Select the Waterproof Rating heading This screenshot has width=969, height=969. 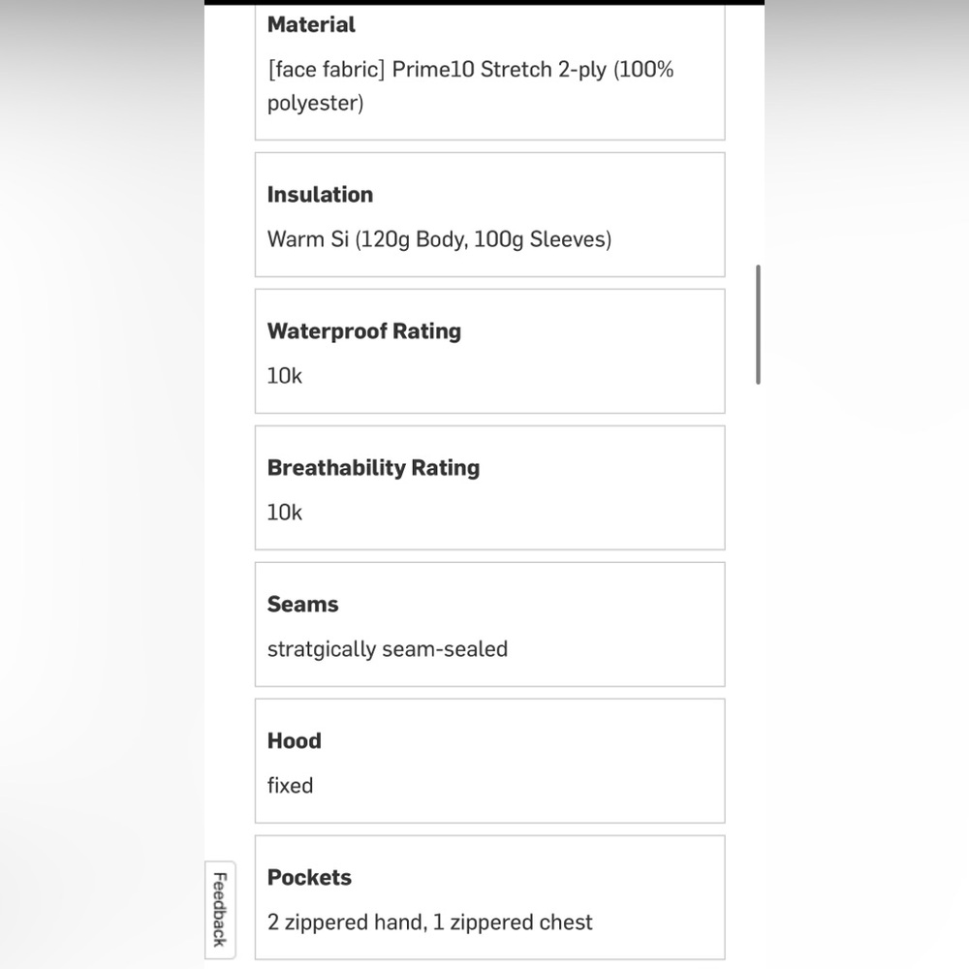[x=364, y=331]
